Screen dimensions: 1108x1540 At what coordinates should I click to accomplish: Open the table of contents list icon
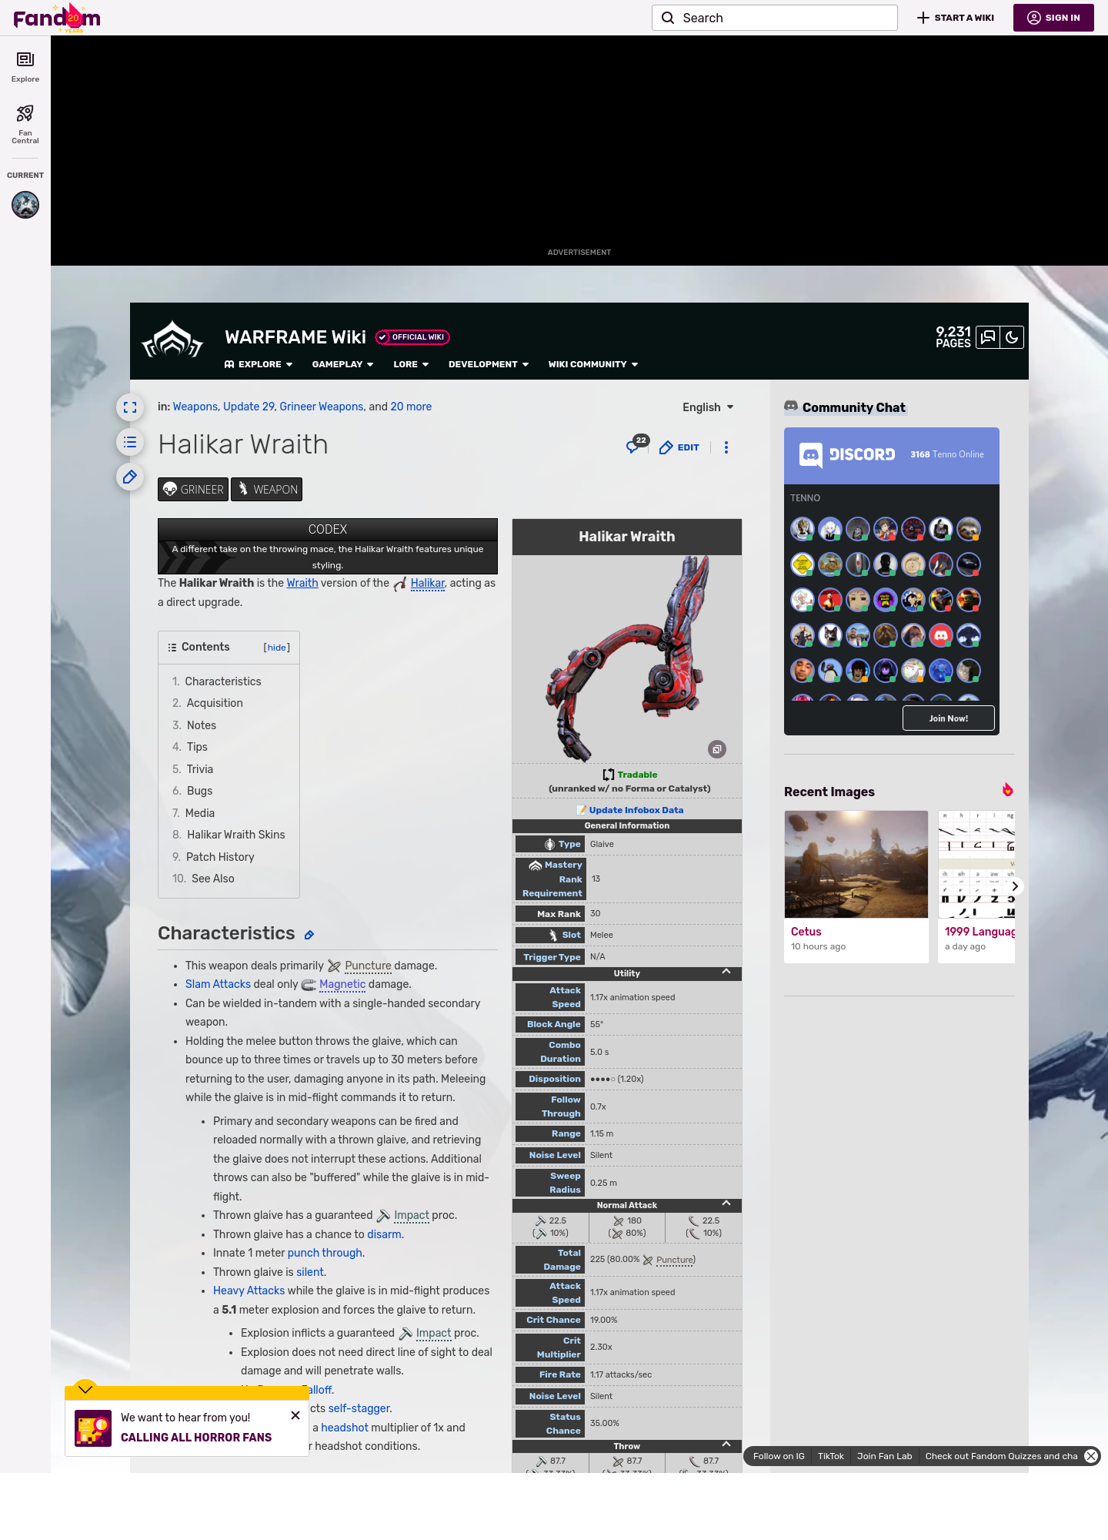(130, 442)
